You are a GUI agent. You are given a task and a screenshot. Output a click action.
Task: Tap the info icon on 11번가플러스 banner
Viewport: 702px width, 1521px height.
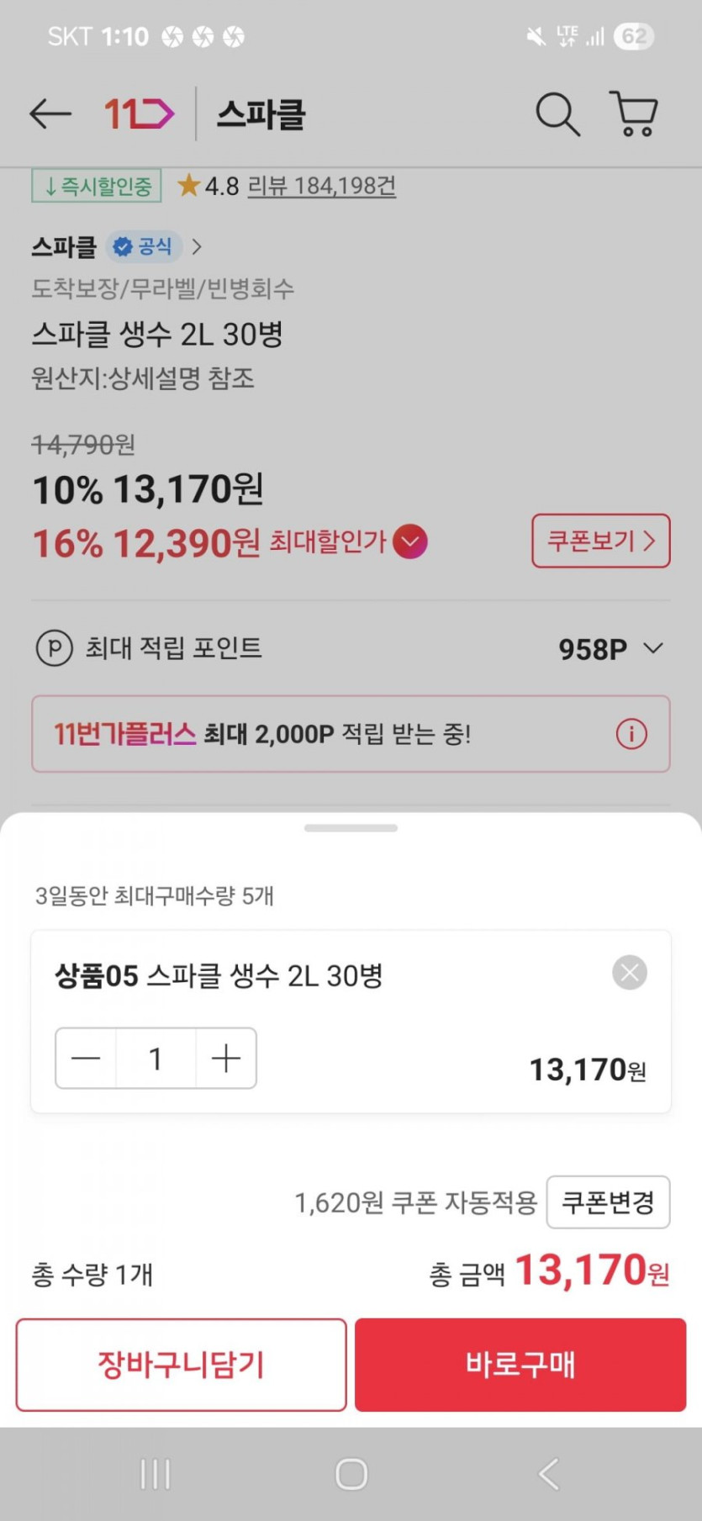[631, 734]
